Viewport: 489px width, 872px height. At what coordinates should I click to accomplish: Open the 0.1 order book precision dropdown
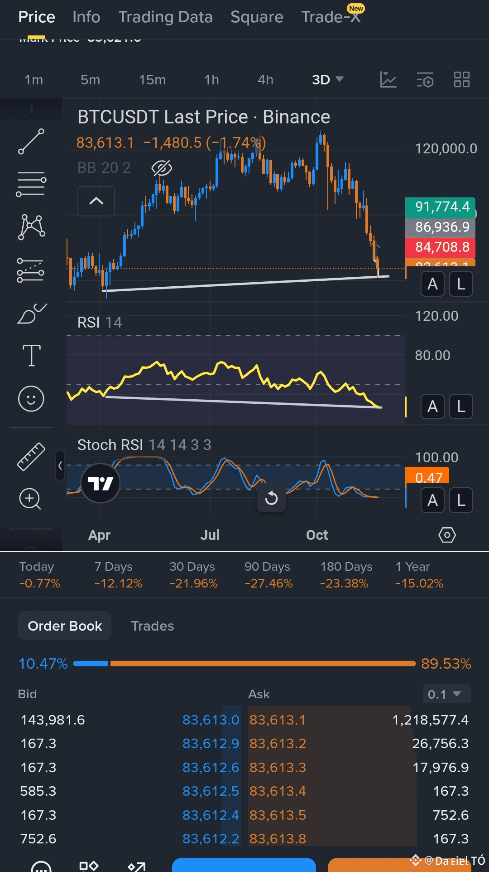[x=446, y=694]
